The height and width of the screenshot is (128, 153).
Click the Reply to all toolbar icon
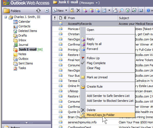click(91, 10)
